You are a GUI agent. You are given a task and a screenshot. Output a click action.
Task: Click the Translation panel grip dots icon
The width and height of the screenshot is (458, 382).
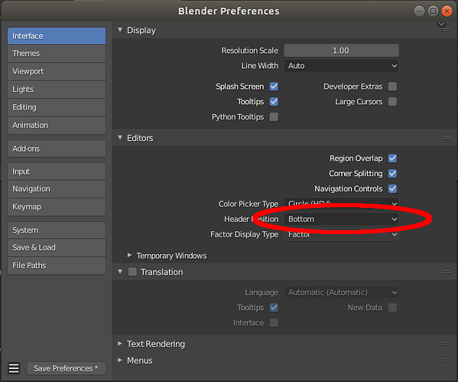(447, 272)
